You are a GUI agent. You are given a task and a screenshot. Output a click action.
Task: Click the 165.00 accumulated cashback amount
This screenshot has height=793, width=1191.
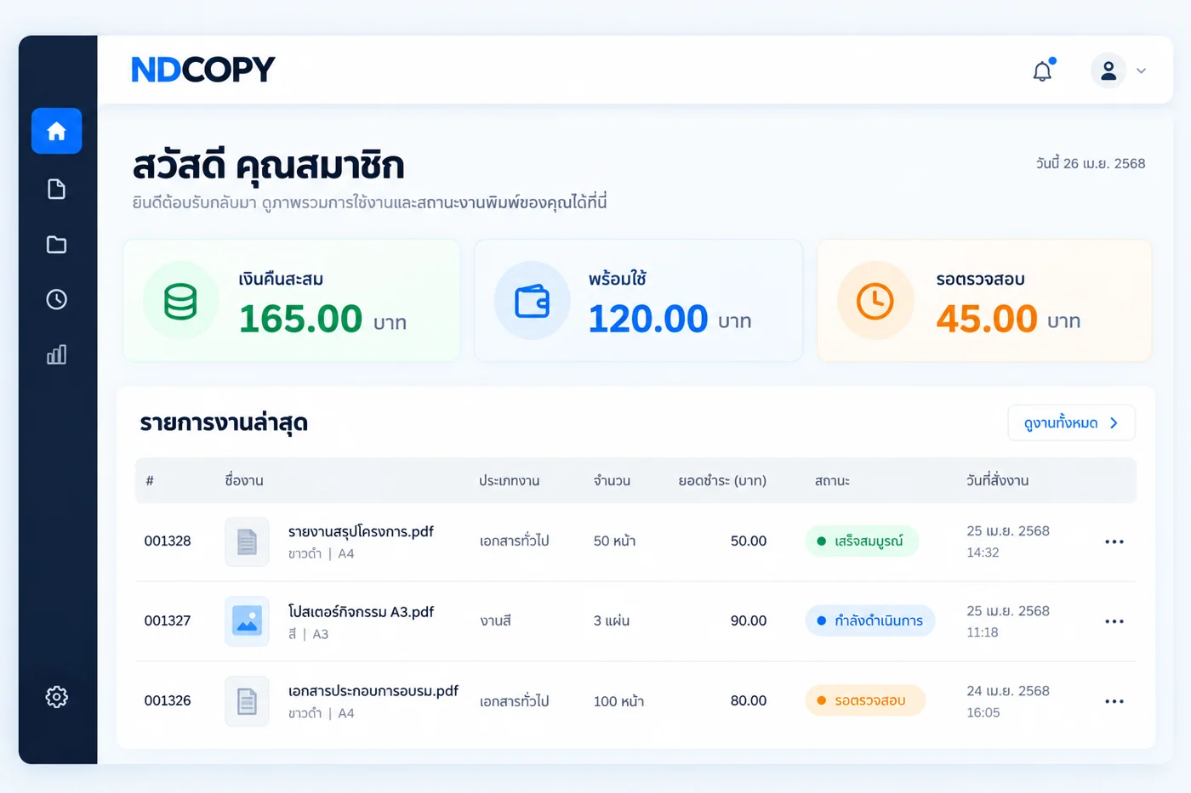(300, 319)
